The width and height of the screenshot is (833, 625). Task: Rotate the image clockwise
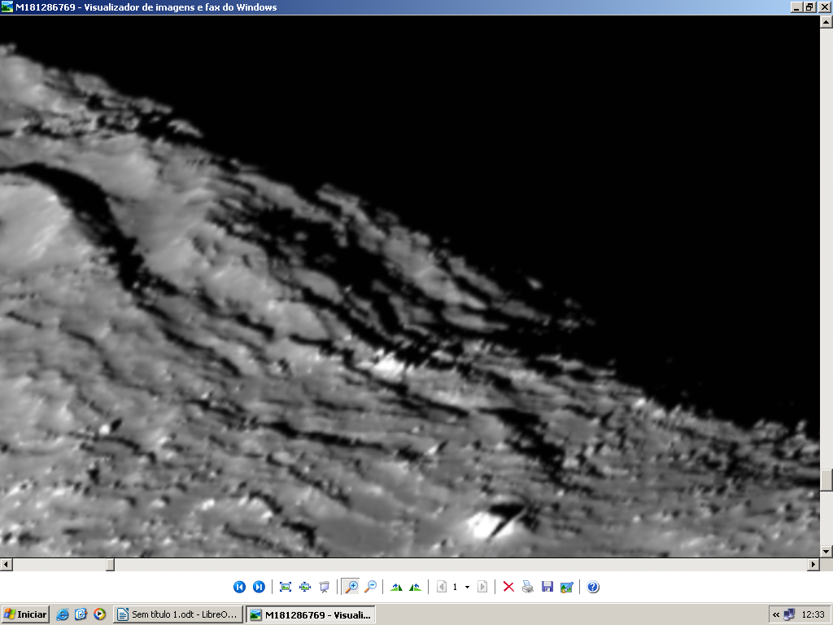[x=397, y=587]
